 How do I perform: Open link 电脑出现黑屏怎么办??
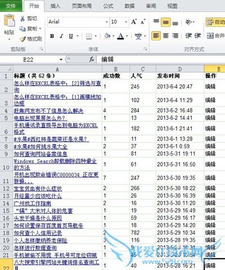tap(40, 118)
